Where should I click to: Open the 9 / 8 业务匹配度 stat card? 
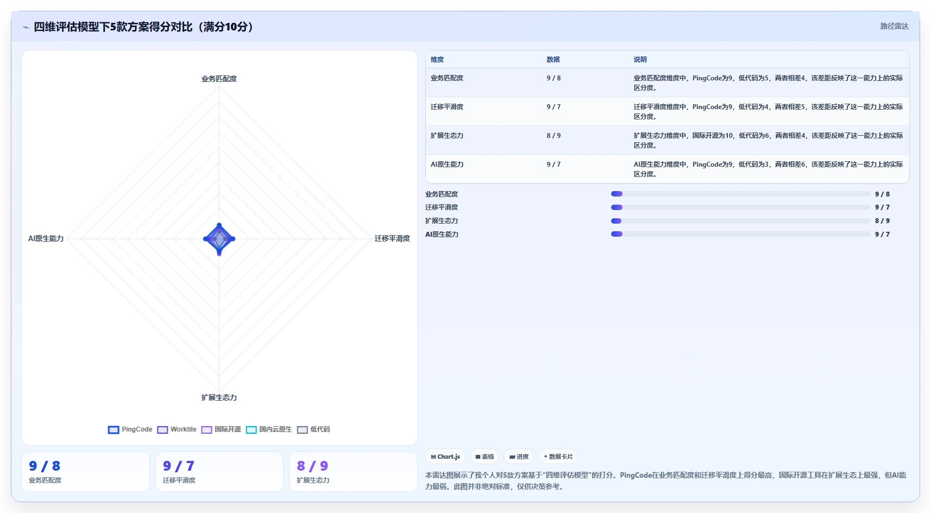[x=85, y=472]
